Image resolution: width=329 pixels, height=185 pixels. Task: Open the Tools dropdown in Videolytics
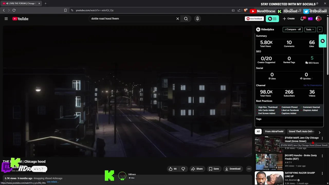[310, 29]
